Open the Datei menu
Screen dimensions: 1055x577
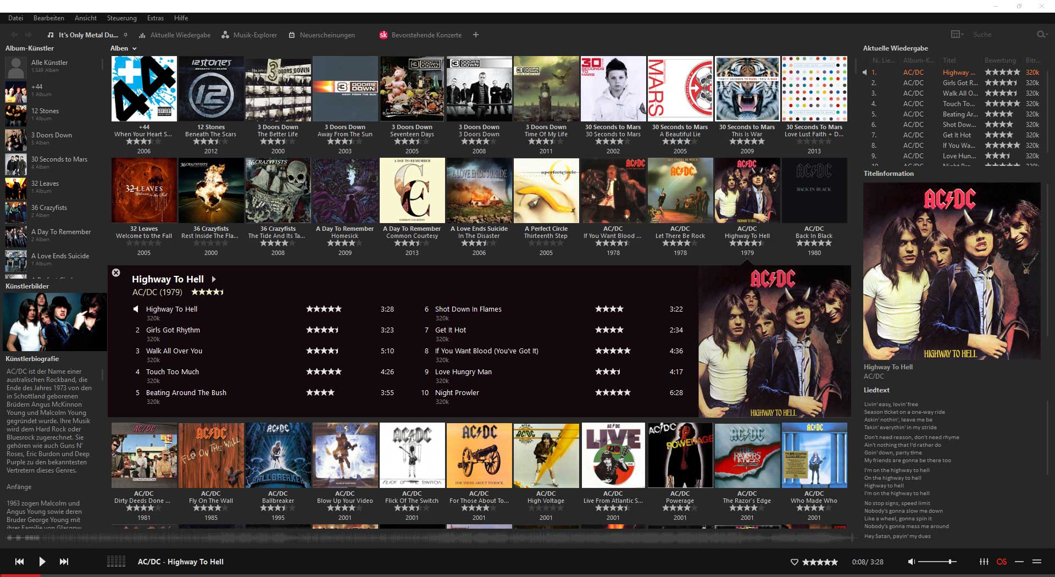click(x=15, y=18)
